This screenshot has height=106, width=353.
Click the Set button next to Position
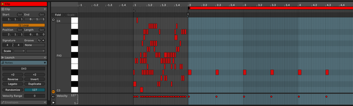pyautogui.click(x=20, y=30)
